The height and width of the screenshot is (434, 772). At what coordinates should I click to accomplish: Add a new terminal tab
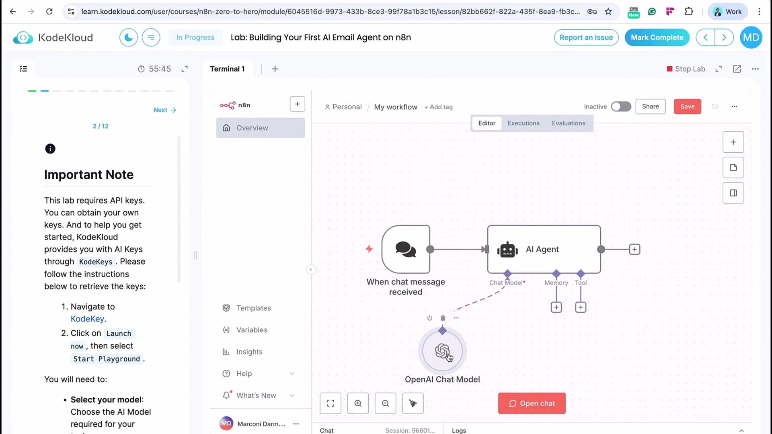(x=275, y=69)
